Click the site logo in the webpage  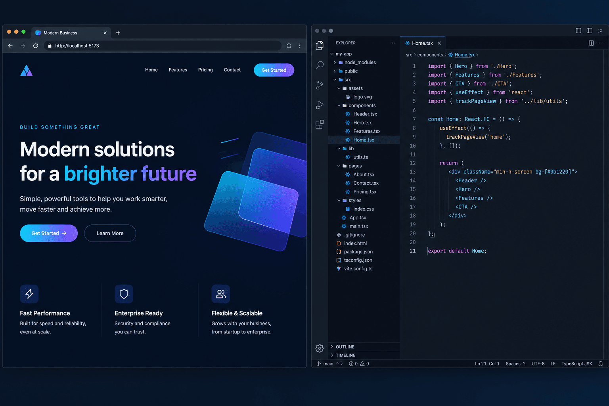click(26, 71)
